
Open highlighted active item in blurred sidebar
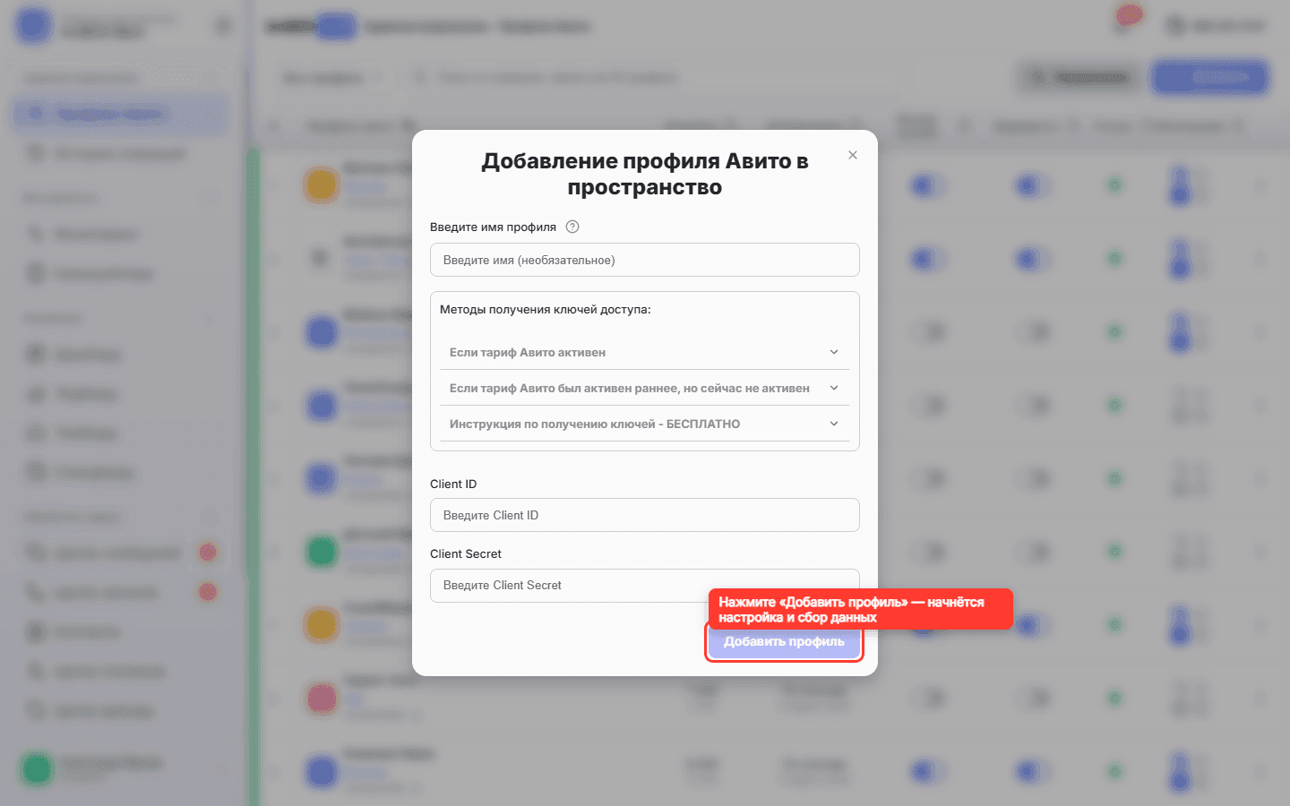119,114
